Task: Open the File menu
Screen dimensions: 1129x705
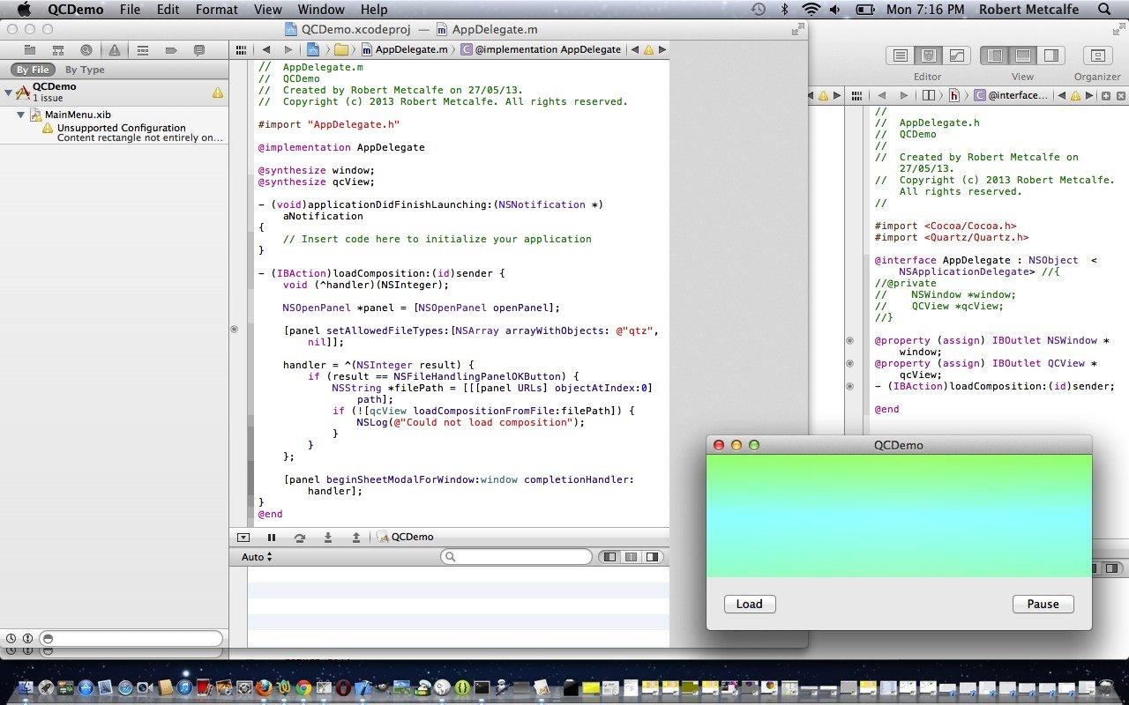Action: pos(130,10)
